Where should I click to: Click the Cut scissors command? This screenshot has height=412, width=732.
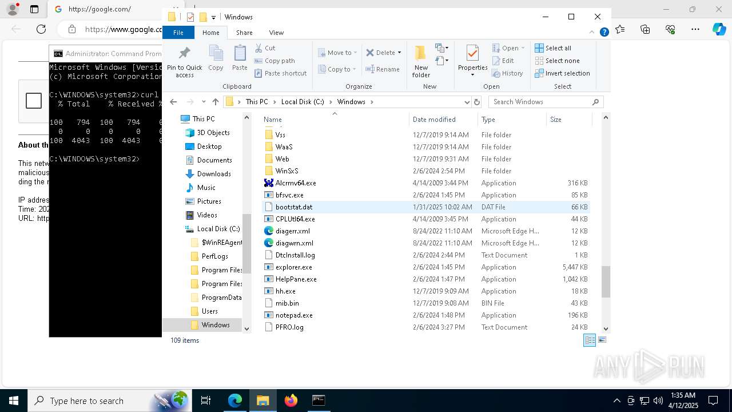tap(265, 48)
